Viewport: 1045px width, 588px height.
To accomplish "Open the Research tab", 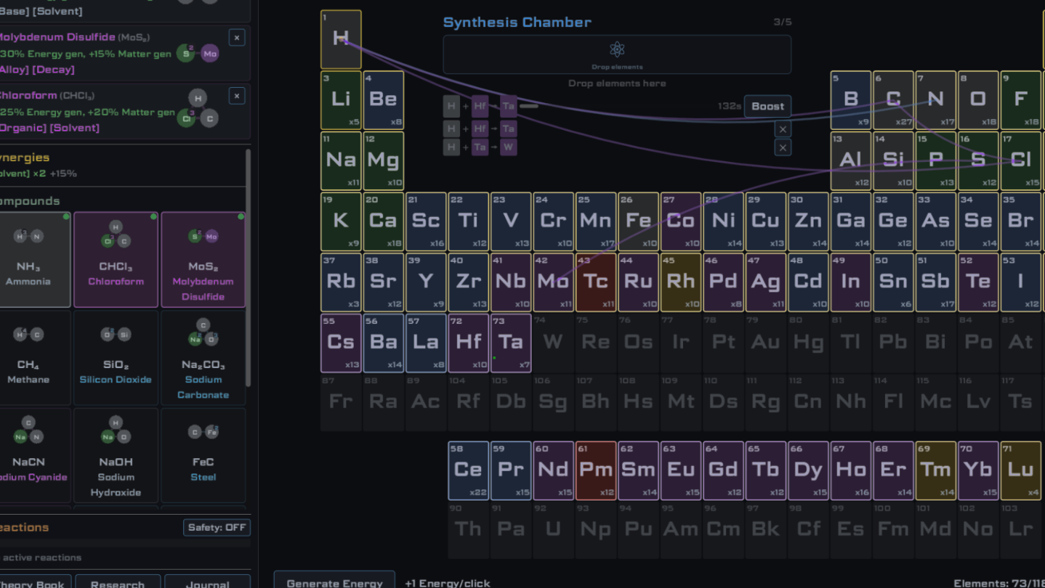I will tap(118, 582).
